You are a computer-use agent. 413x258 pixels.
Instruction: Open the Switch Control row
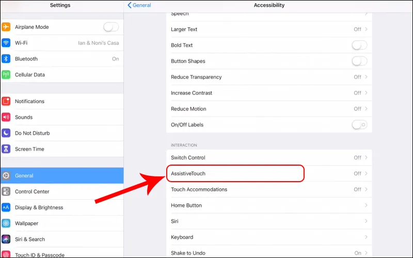coord(269,157)
